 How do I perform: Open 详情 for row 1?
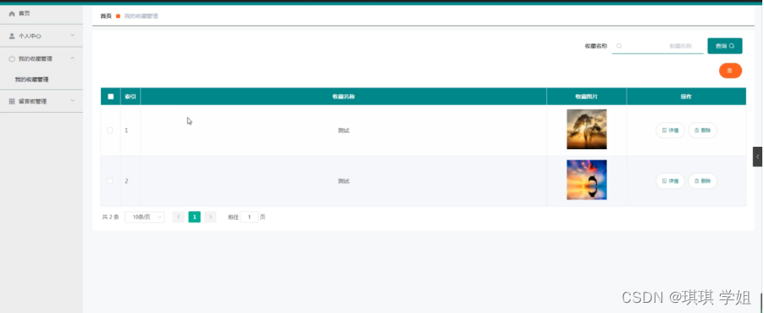(671, 130)
